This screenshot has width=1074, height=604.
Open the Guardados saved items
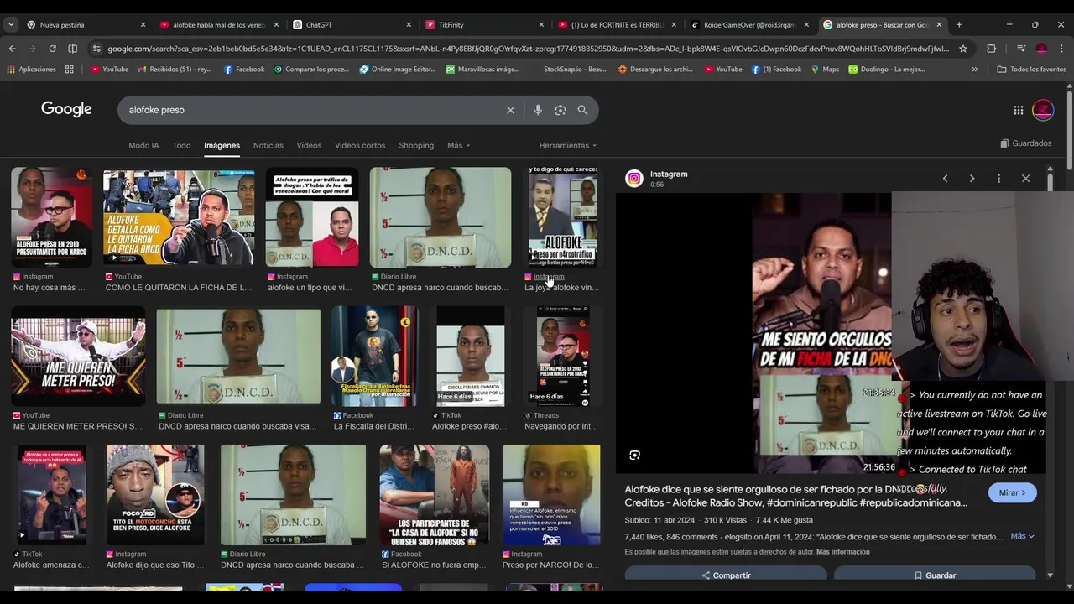(1026, 143)
